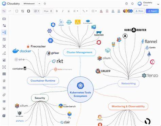
Task: Select the image tool in left sidebar
Action: pyautogui.click(x=4, y=60)
